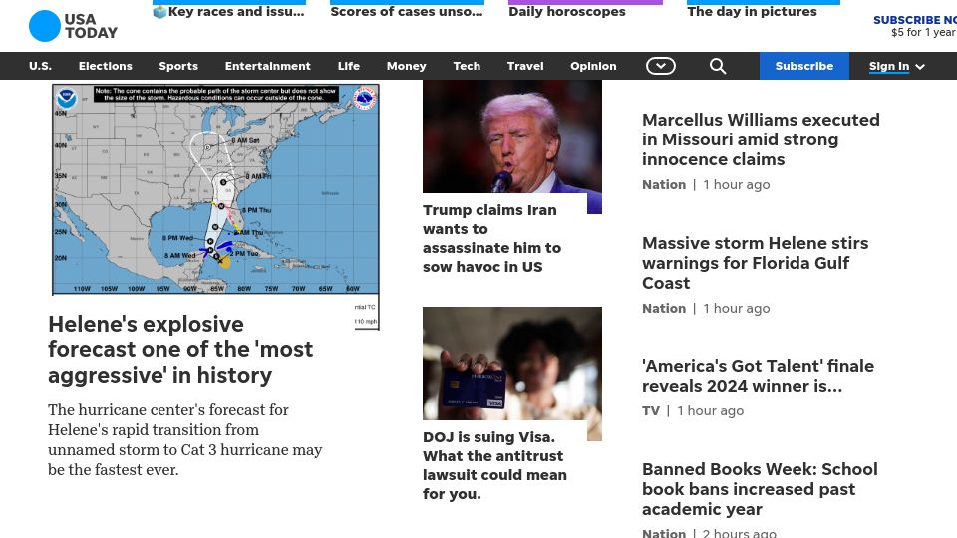957x538 pixels.
Task: Open the Life section
Action: [349, 66]
